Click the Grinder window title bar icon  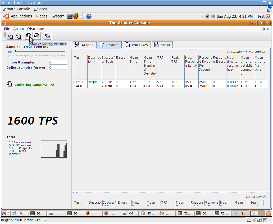click(5, 23)
